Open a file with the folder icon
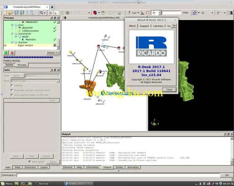Image resolution: width=234 pixels, height=186 pixels. pyautogui.click(x=11, y=13)
